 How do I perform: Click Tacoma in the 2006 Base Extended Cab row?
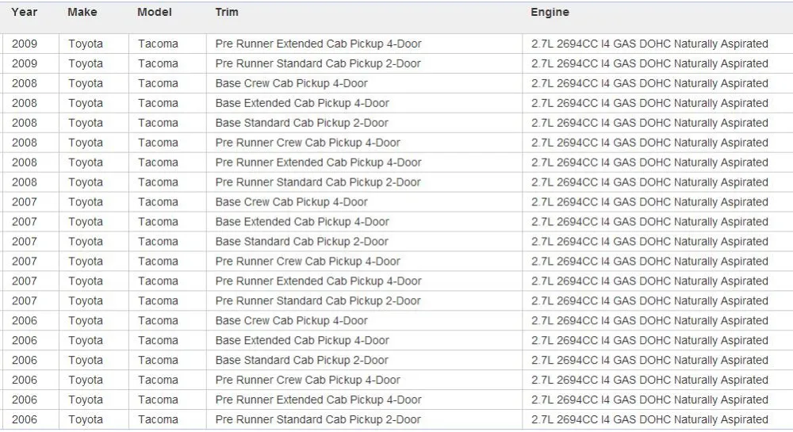pyautogui.click(x=158, y=341)
